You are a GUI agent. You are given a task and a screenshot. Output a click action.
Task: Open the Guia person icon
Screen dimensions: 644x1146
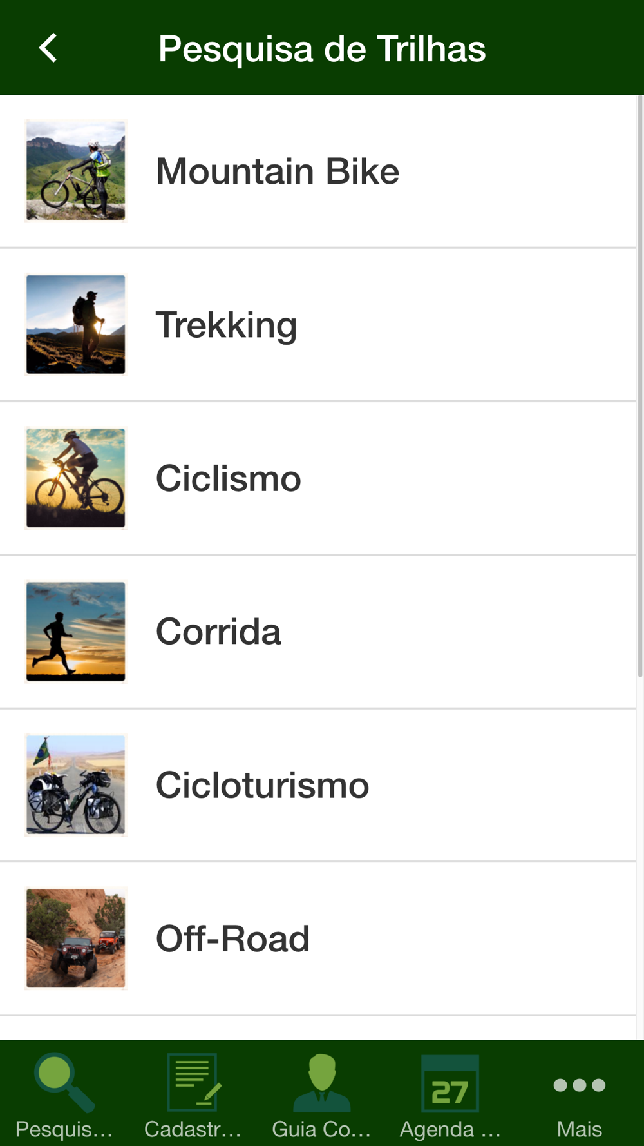click(x=321, y=1083)
